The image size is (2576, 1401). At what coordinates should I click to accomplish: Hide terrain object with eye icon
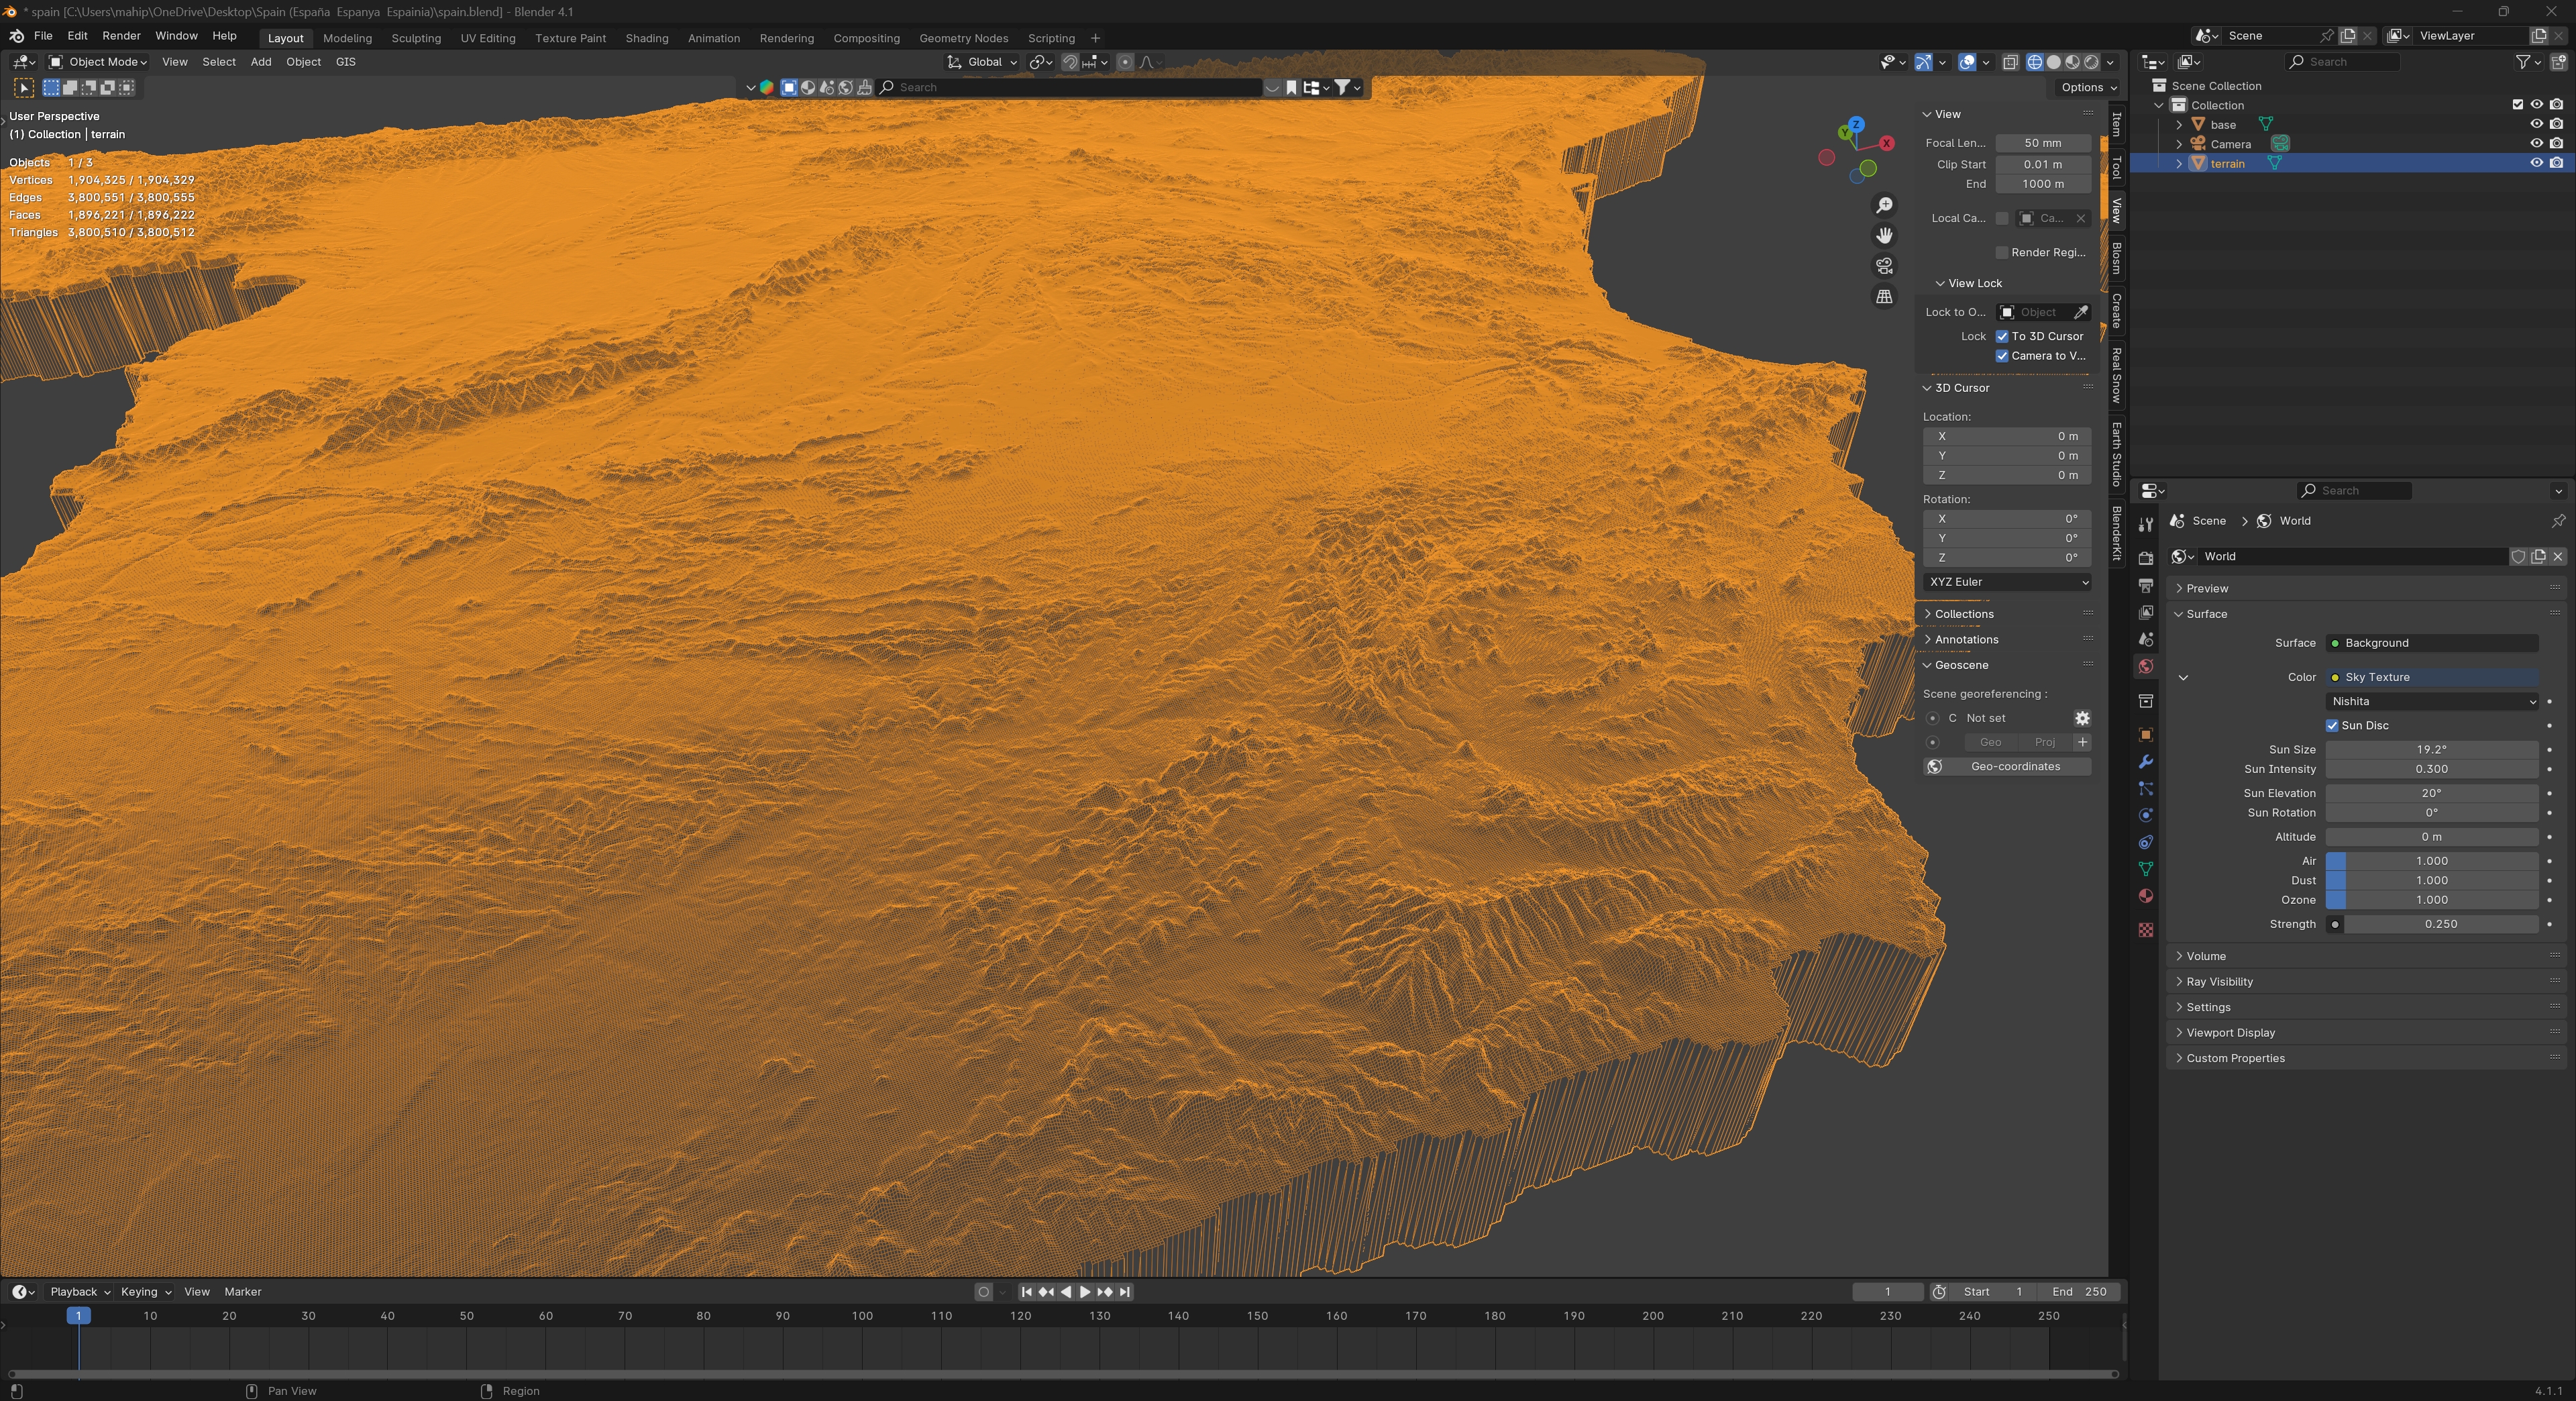point(2536,163)
